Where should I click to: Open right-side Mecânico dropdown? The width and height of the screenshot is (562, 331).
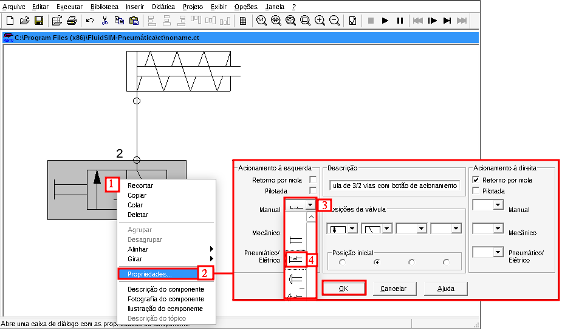point(498,228)
